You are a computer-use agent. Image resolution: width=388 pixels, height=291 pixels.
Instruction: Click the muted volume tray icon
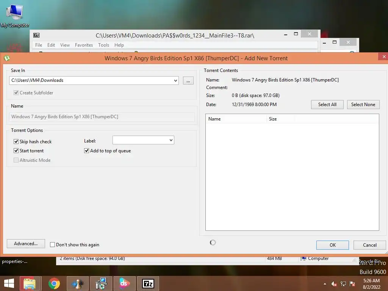click(x=334, y=284)
